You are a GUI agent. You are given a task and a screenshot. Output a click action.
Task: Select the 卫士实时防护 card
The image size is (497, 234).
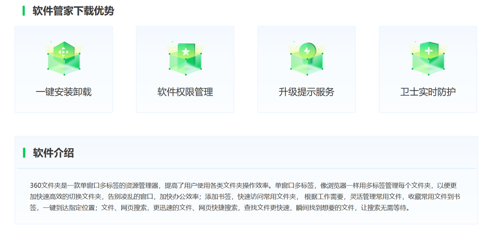point(428,69)
